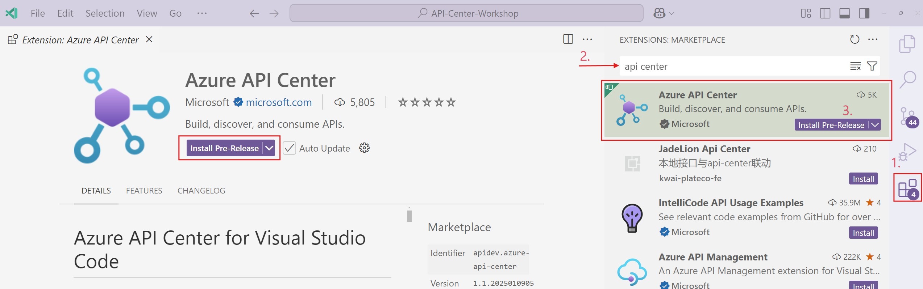Expand install options dropdown on detail page
This screenshot has width=923, height=289.
(269, 148)
